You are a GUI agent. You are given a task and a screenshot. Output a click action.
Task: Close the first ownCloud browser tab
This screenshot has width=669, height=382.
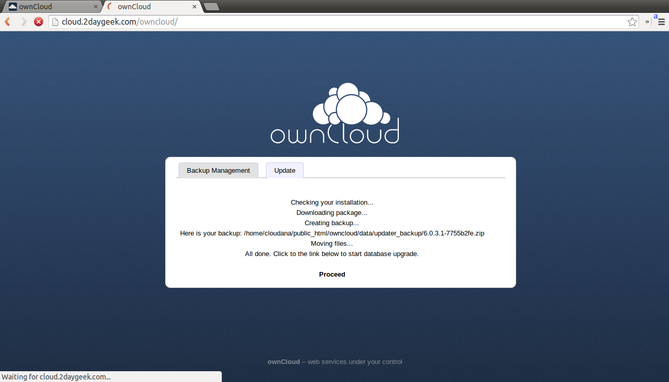pos(95,7)
